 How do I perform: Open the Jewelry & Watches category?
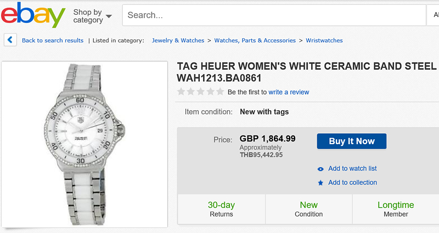tap(178, 41)
